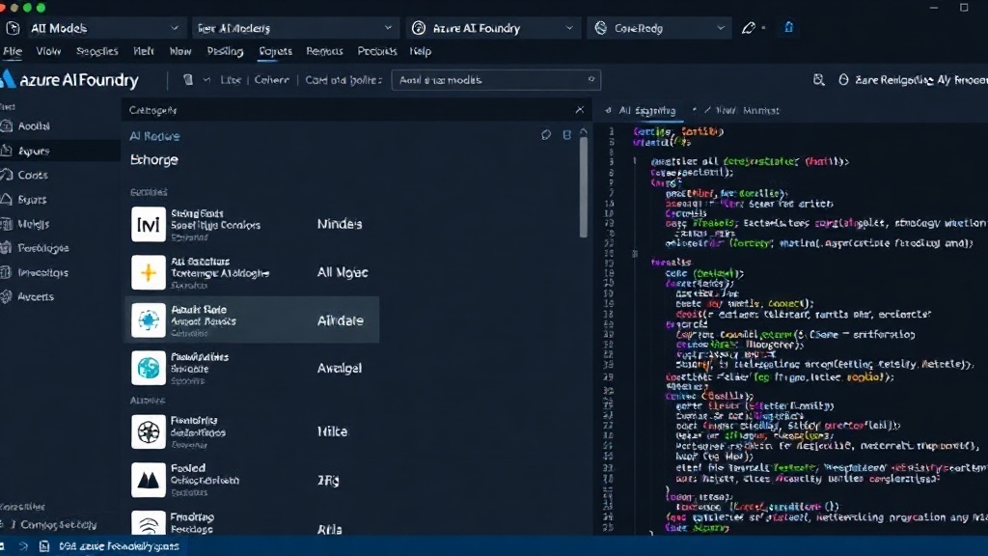Click the wifi-like icon of Fnodrtog row

click(x=148, y=524)
